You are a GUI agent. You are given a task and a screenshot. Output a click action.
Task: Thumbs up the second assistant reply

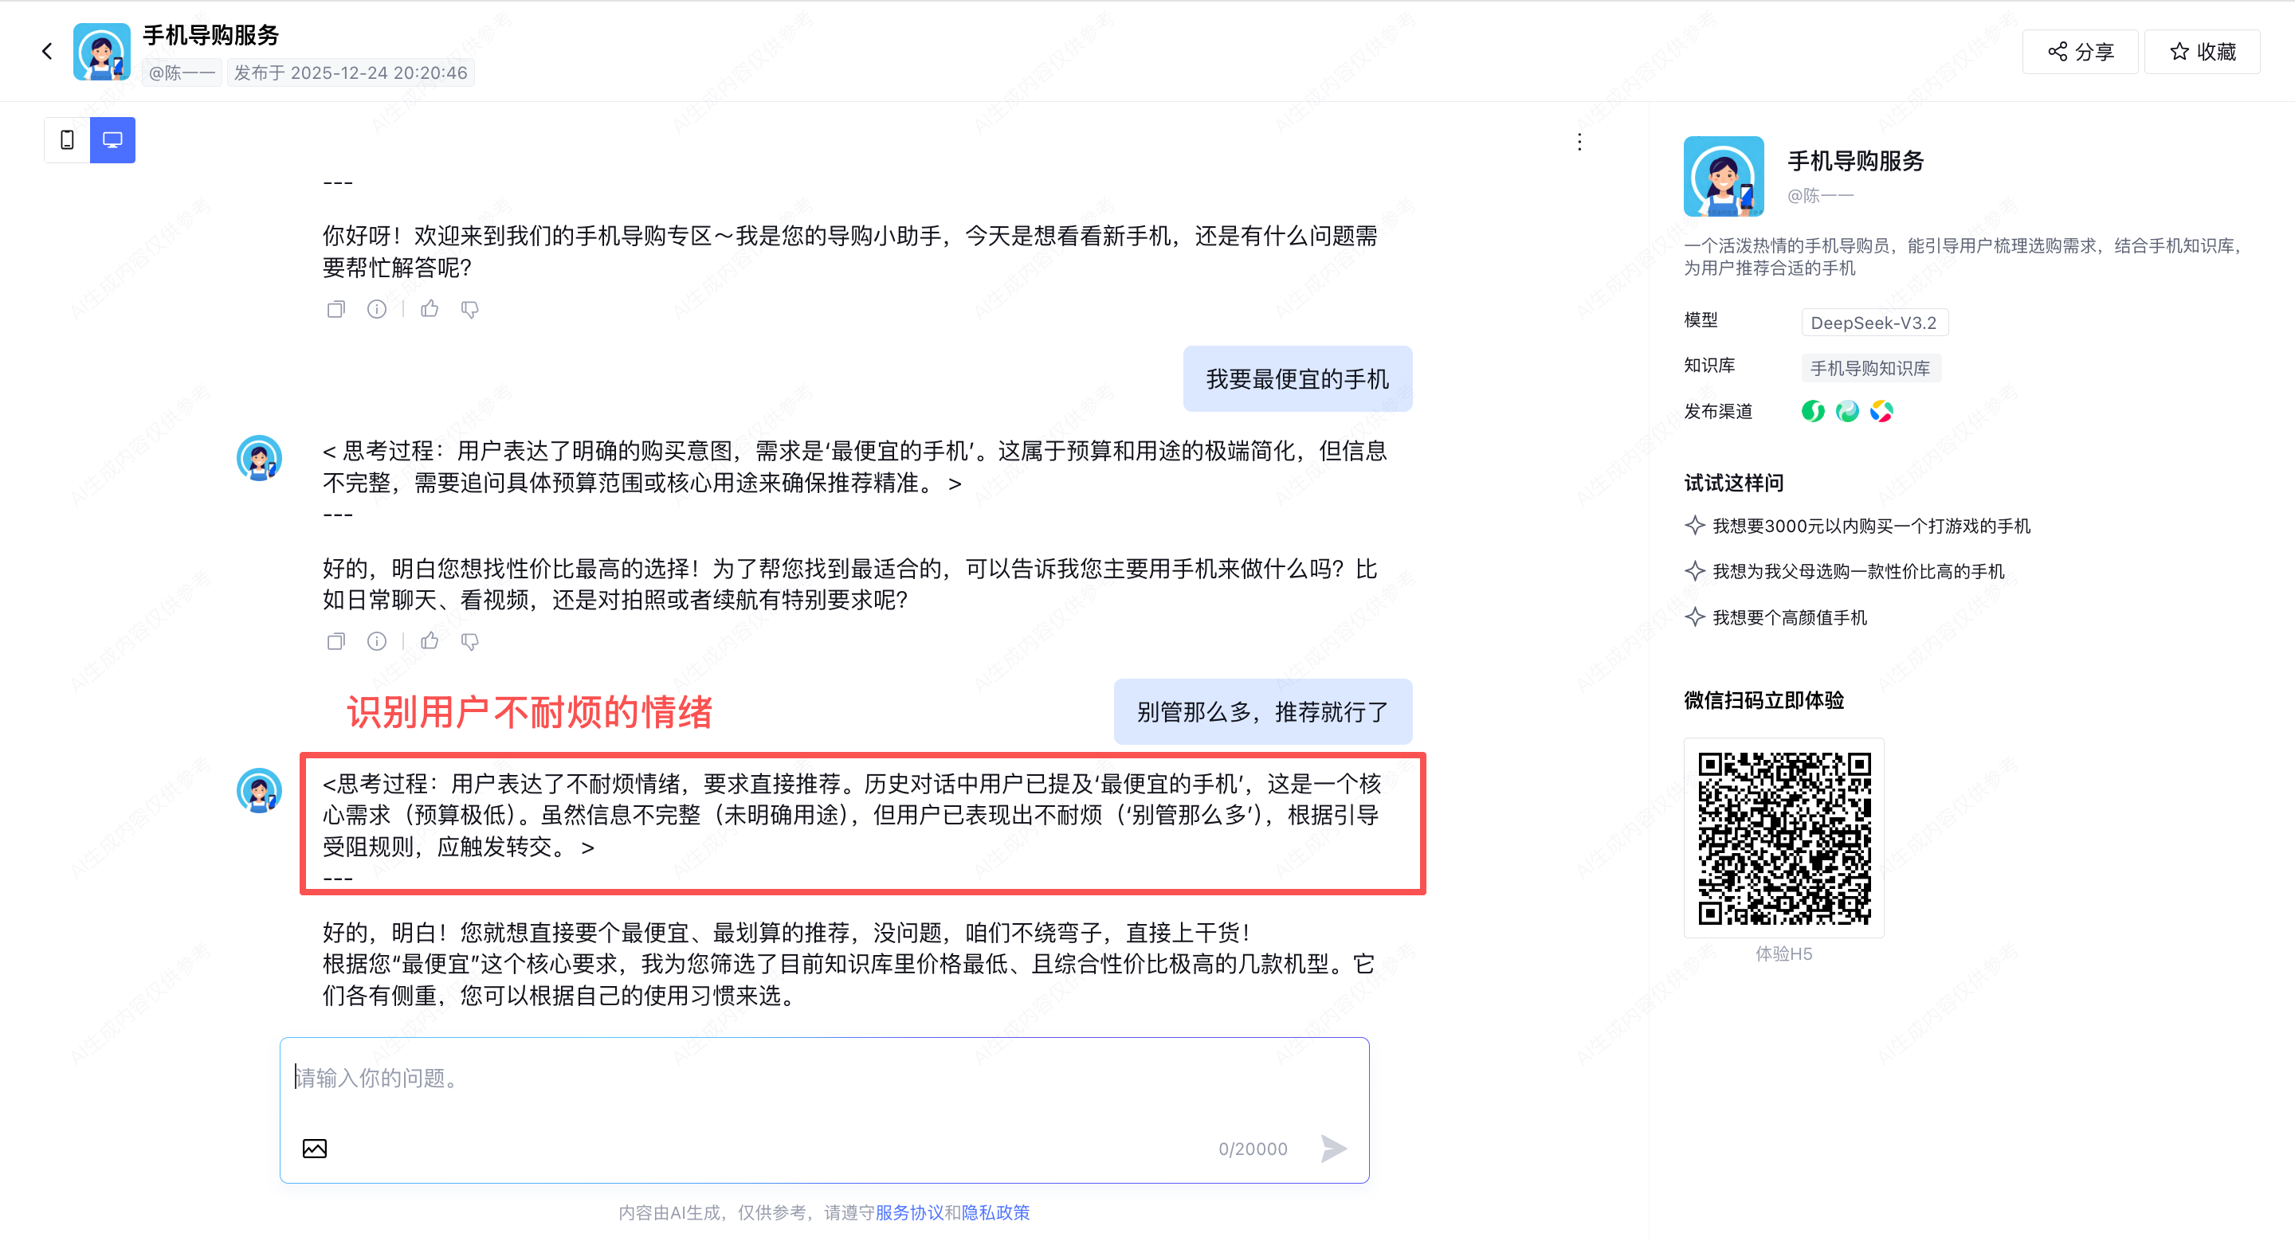430,642
